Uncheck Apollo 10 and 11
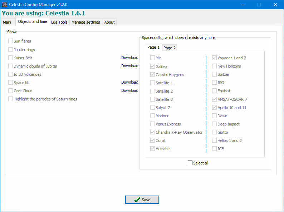The height and width of the screenshot is (212, 284). tap(215, 108)
